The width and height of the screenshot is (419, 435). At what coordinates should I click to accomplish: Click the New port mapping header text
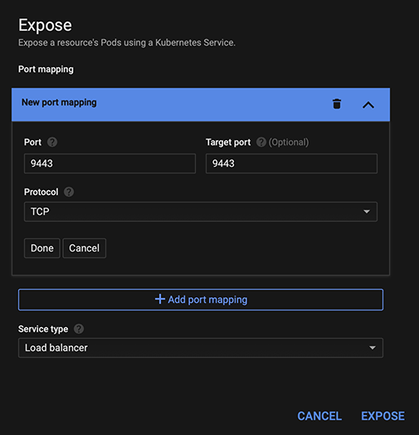coord(59,102)
